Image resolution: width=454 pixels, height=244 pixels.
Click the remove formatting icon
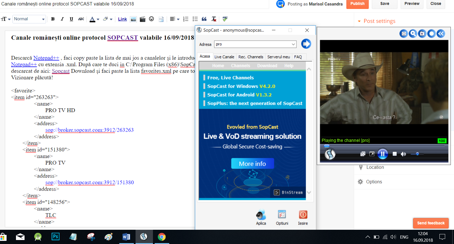coord(214,19)
